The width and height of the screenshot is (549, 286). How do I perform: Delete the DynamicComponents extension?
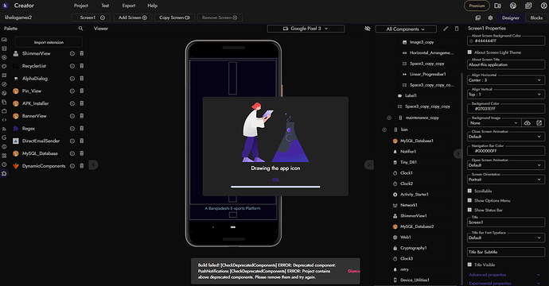(x=82, y=166)
